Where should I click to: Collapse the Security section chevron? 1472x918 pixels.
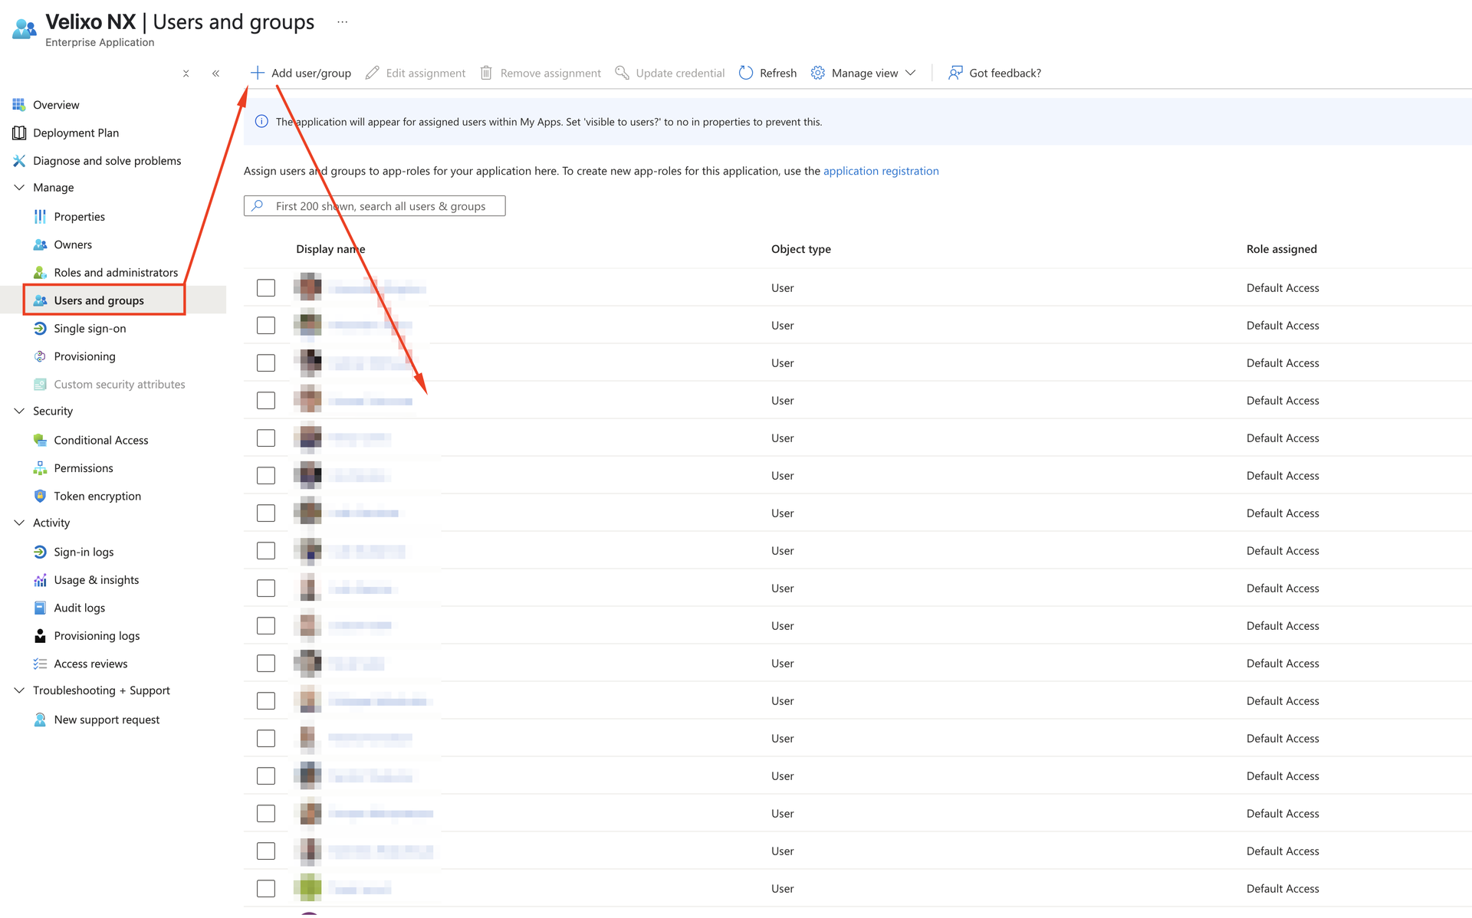point(19,411)
